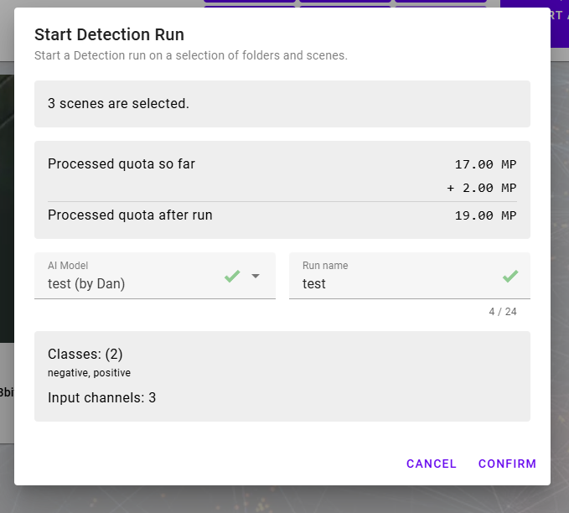Click the dark scene thumbnail behind dialog
This screenshot has height=513, width=569.
click(6, 210)
